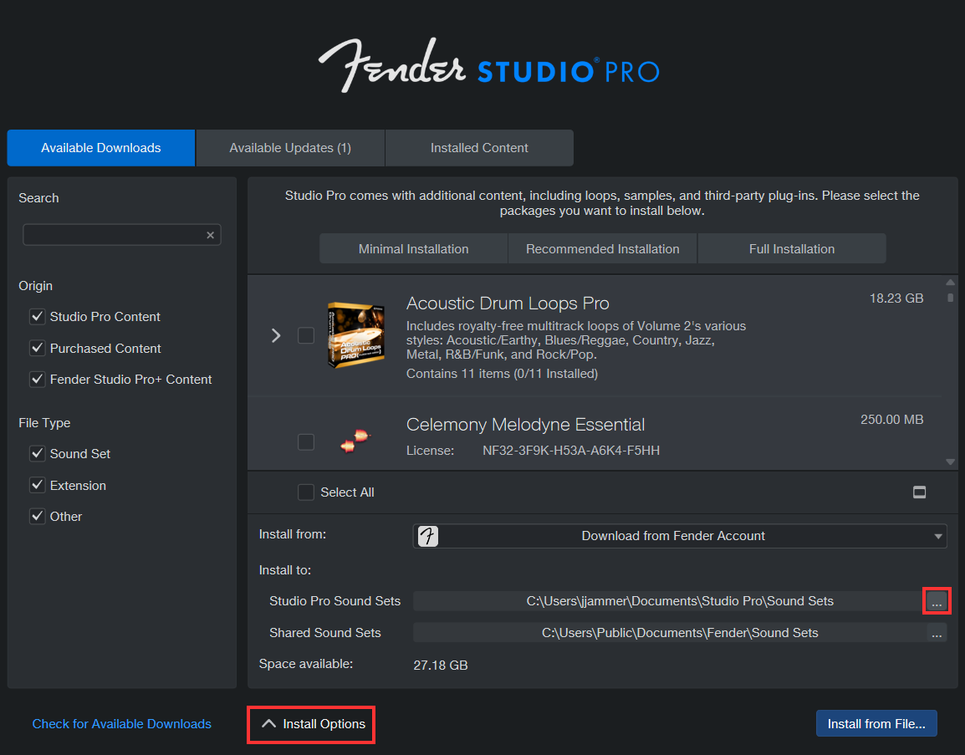
Task: Toggle Sound Set file type checkbox
Action: [38, 453]
